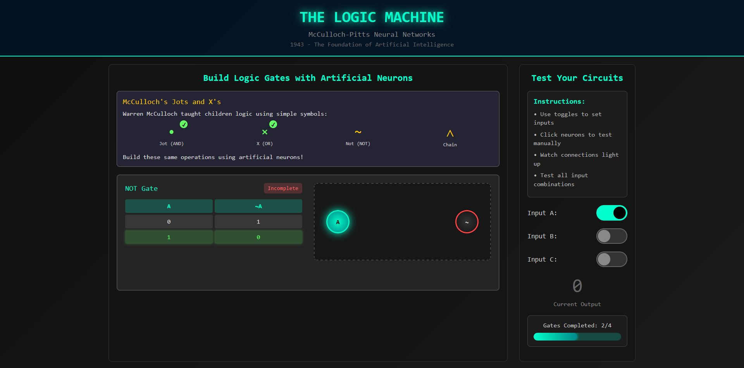Click "Build Logic Gates with Artificial Neurons" heading
The image size is (744, 368).
(x=308, y=78)
